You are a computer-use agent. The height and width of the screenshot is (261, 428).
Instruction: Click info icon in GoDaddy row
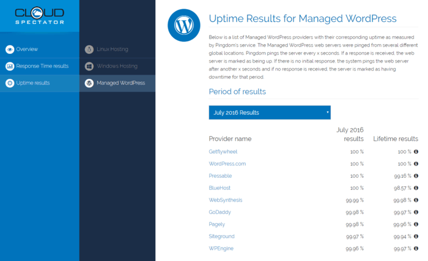[416, 212]
